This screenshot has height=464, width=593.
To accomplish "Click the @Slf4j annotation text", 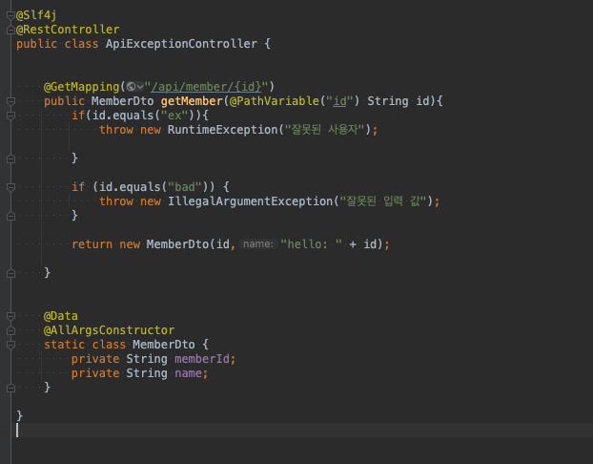I will [36, 15].
